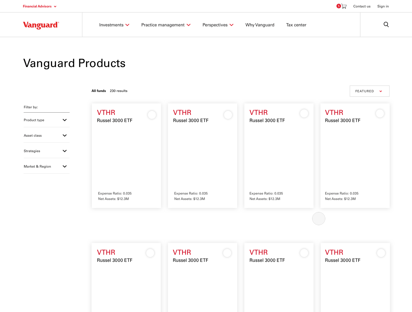The height and width of the screenshot is (312, 412).
Task: Expand the Product type filter
Action: click(46, 120)
